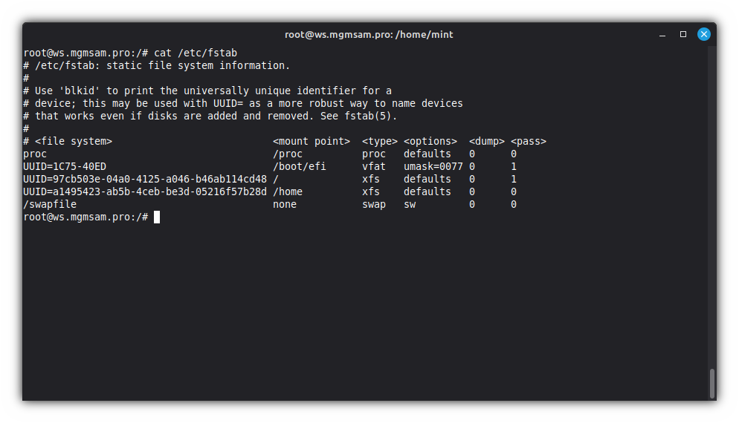Maximize the terminal window
The image size is (739, 423).
pos(682,34)
